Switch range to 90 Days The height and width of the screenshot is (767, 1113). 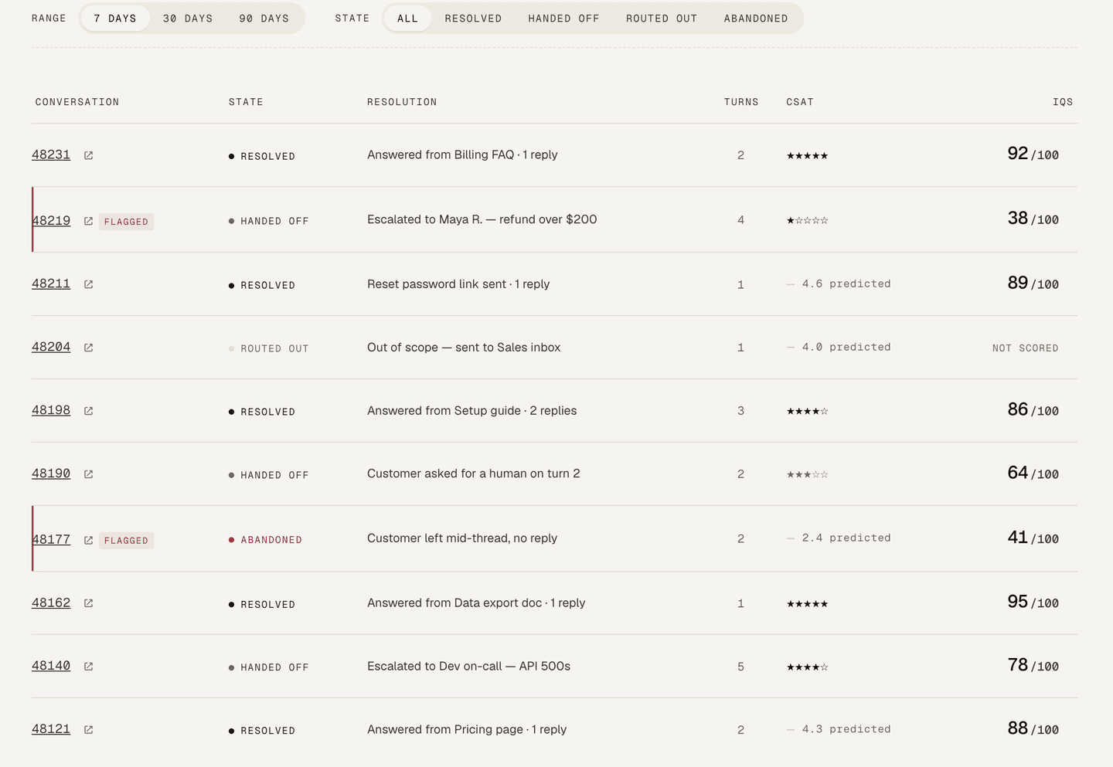coord(264,19)
